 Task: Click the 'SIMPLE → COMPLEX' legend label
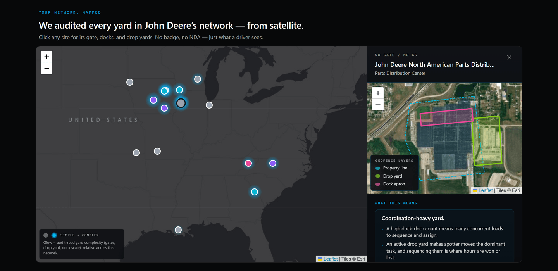click(79, 235)
